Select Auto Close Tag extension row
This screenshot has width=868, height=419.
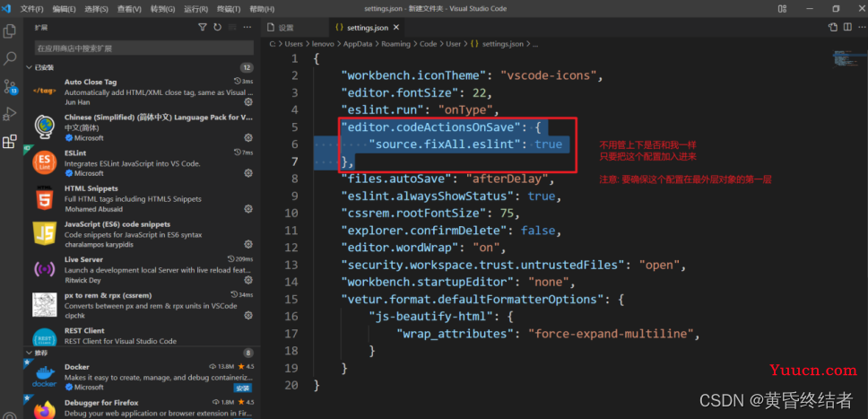[143, 92]
